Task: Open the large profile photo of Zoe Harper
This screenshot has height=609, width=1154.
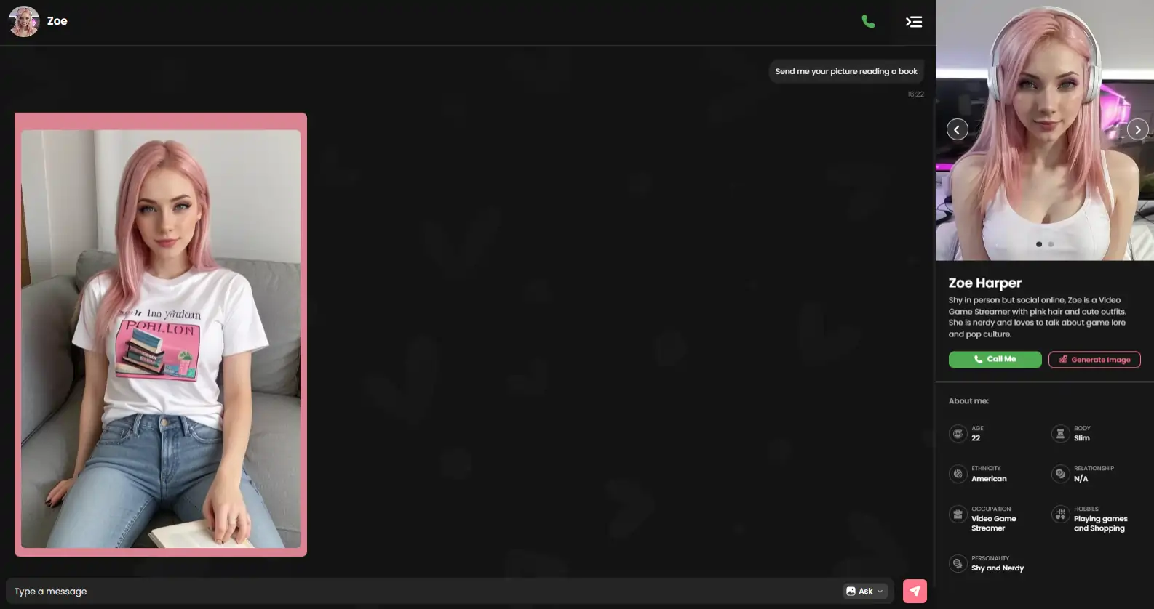Action: click(1045, 130)
